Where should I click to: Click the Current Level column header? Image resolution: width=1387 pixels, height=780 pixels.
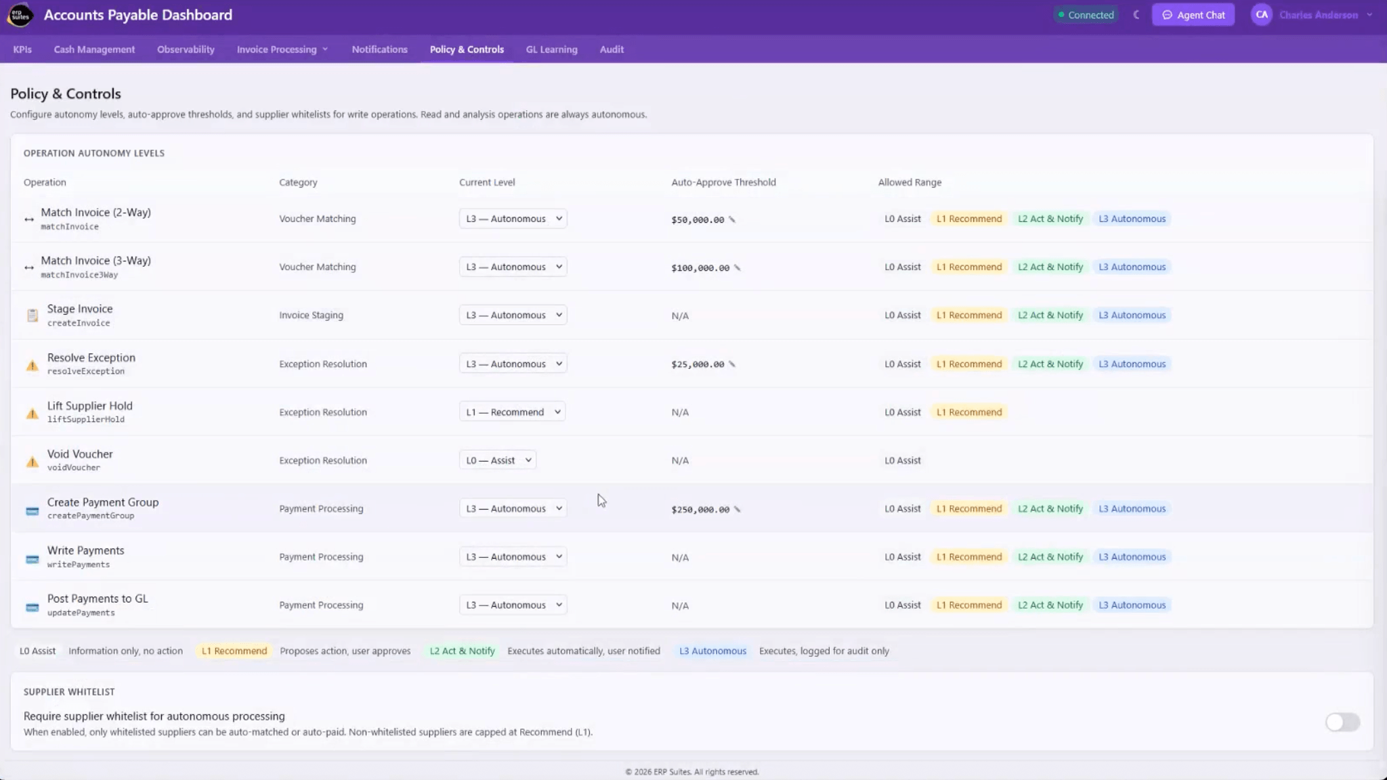487,182
